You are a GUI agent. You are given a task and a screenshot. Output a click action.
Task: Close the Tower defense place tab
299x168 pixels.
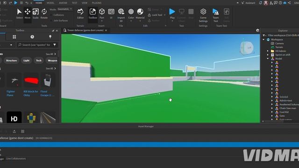tap(106, 30)
